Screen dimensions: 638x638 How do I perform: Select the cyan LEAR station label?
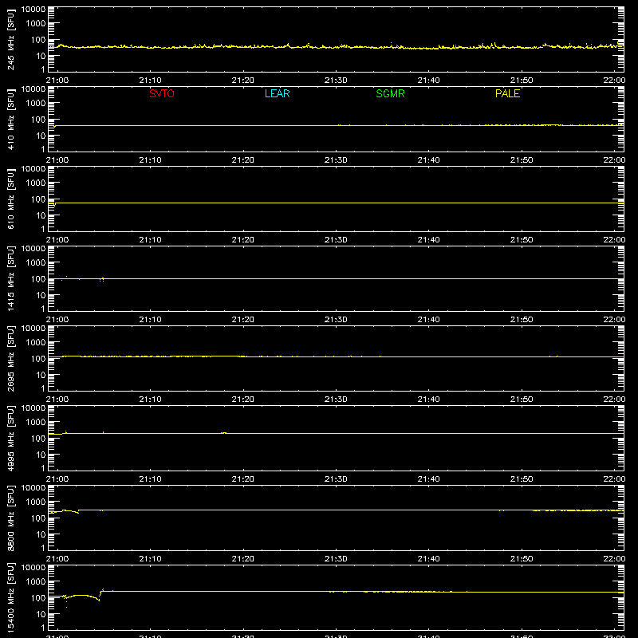pyautogui.click(x=277, y=93)
